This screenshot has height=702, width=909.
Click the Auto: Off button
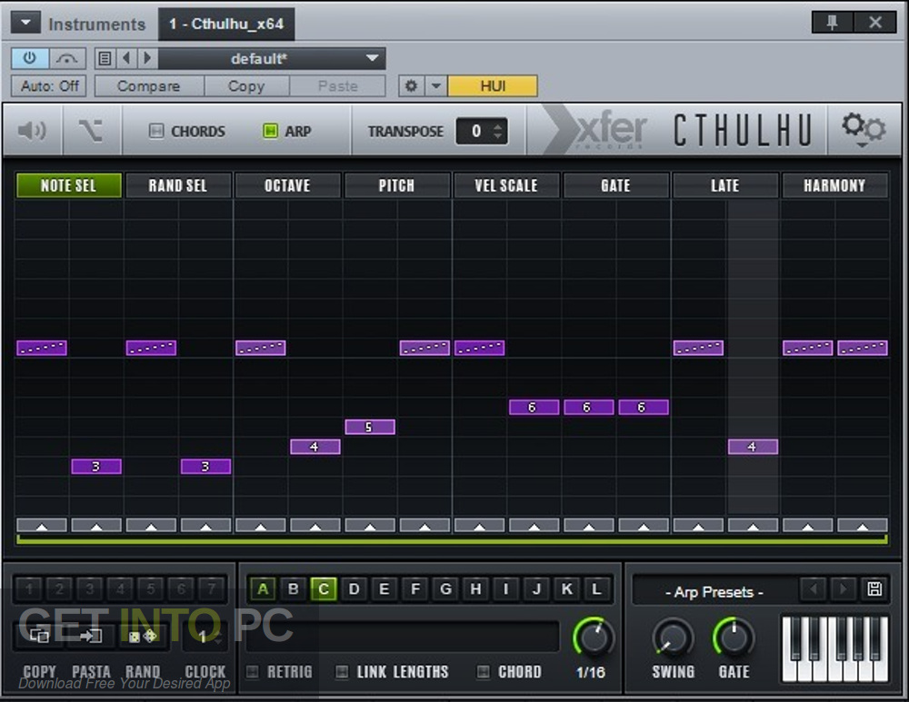(49, 86)
